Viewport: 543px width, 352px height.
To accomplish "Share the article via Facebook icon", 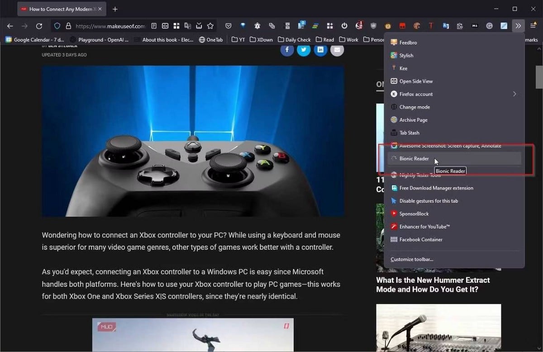I will 287,50.
